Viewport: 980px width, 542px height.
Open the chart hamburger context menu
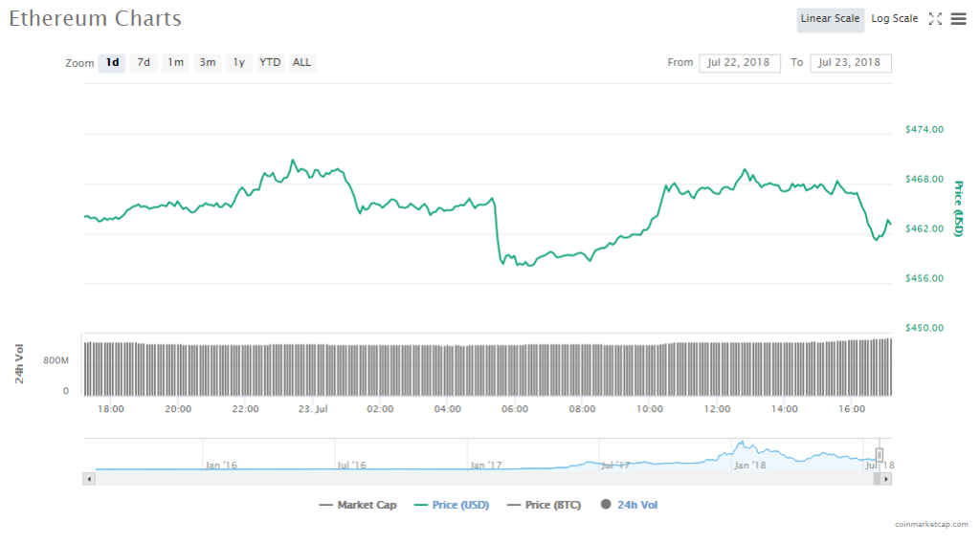click(x=958, y=18)
